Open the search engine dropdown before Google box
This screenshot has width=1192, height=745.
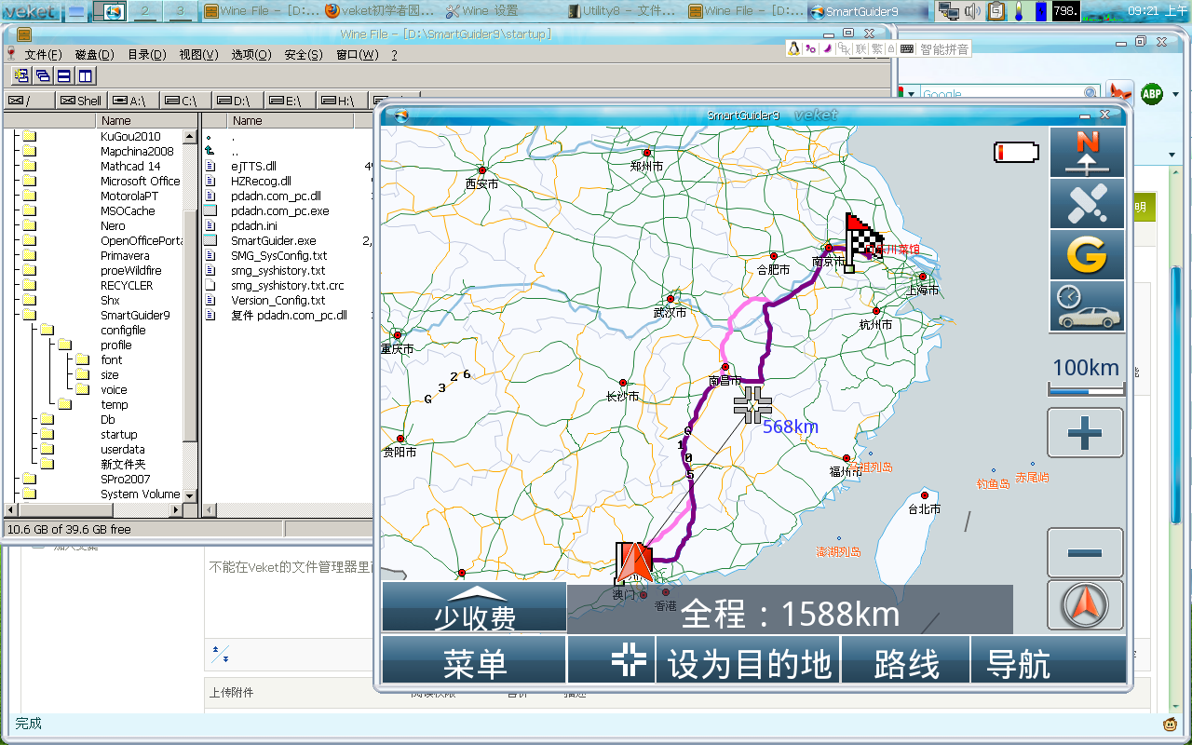pyautogui.click(x=911, y=93)
